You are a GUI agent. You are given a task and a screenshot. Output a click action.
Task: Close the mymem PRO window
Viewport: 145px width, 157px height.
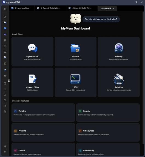click(142, 2)
